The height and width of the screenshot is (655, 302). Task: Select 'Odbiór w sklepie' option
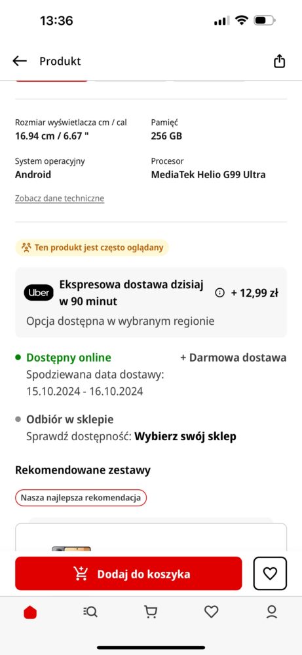click(69, 419)
